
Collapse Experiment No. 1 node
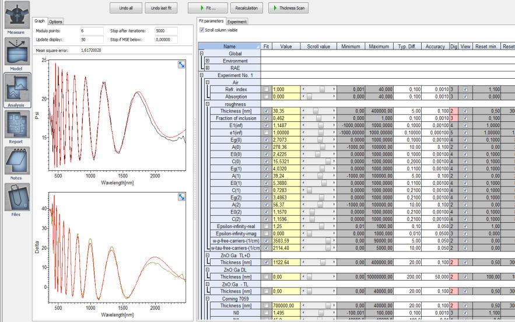[x=202, y=75]
